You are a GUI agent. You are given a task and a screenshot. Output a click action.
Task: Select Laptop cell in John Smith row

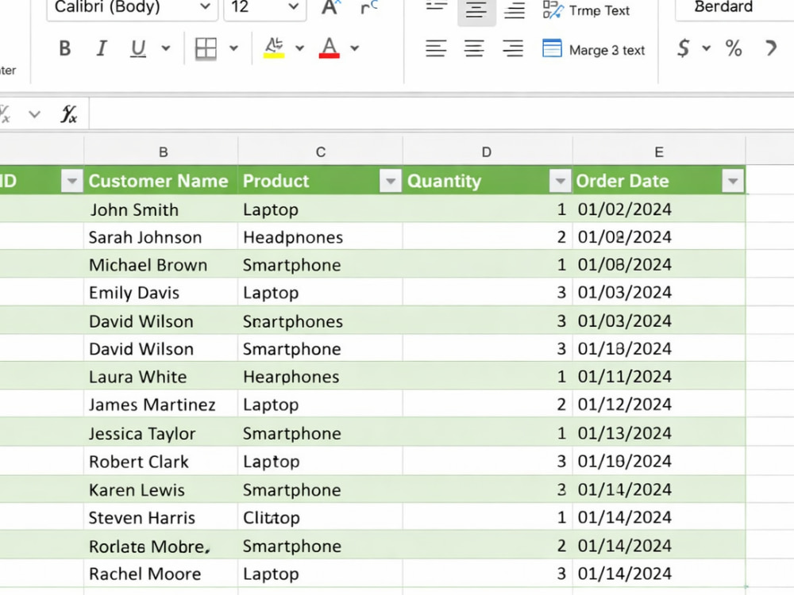point(321,209)
